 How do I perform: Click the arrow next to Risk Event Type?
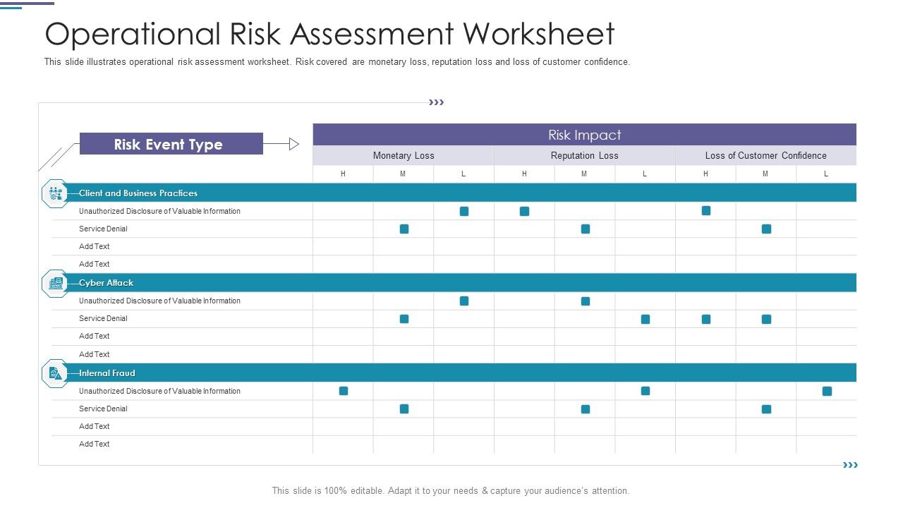[281, 144]
